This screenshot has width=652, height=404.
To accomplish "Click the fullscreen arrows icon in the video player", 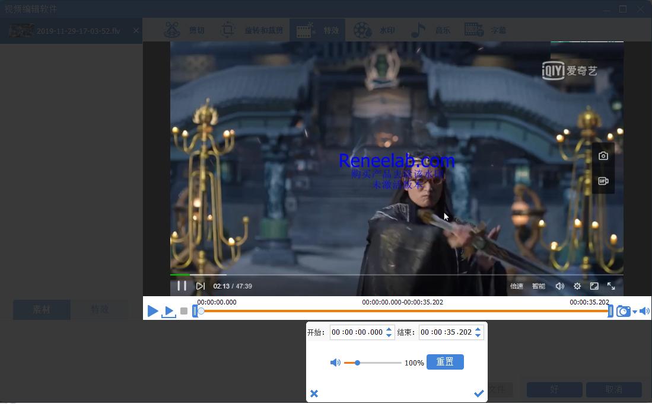I will [611, 286].
